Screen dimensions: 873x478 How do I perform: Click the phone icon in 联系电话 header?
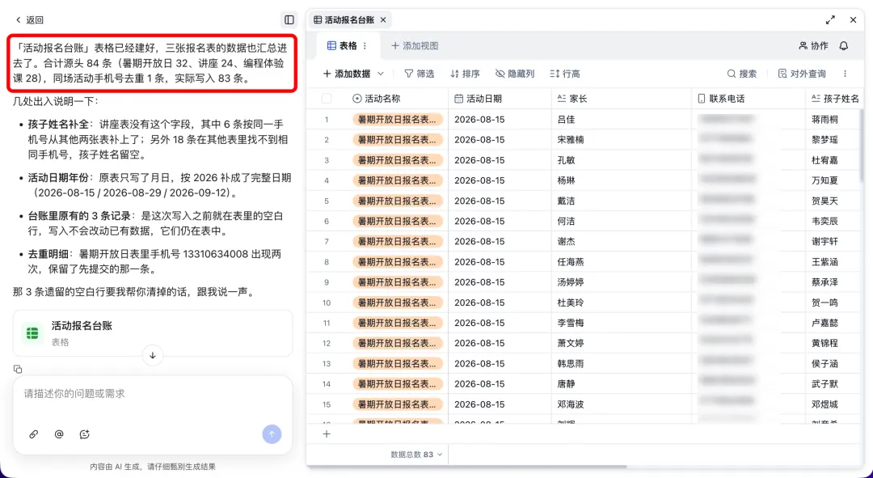pos(702,99)
